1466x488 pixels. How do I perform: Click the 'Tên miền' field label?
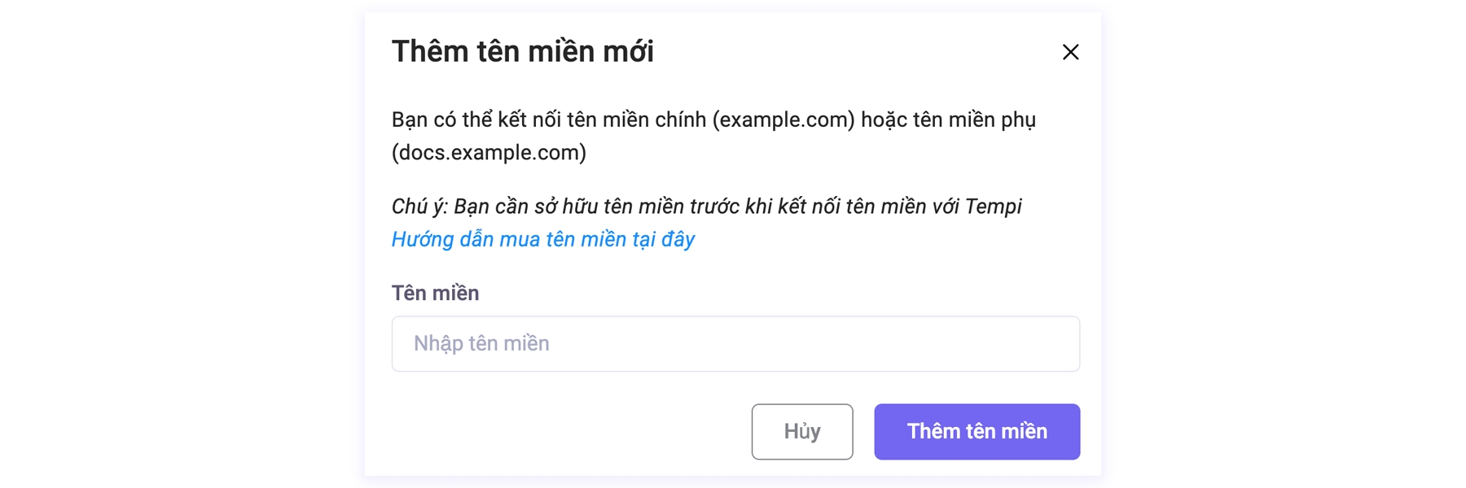point(435,293)
